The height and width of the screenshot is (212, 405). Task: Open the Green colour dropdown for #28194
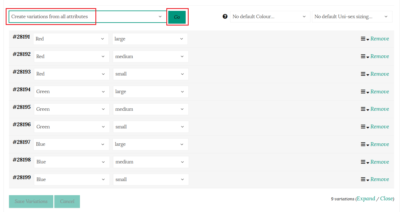72,91
